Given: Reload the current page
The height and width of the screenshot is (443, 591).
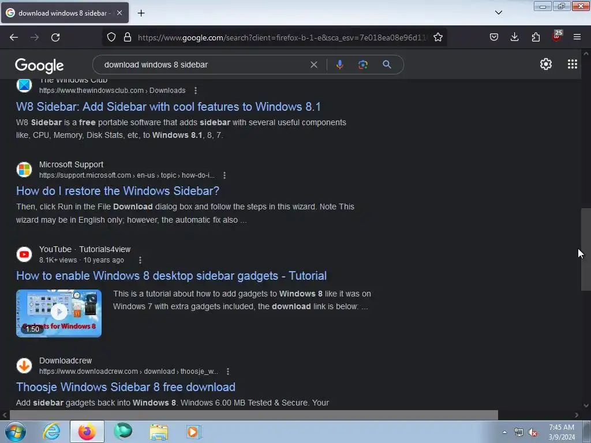Looking at the screenshot, I should 55,37.
